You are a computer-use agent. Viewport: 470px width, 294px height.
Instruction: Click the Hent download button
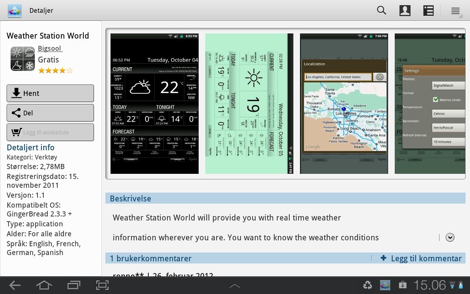(x=50, y=93)
